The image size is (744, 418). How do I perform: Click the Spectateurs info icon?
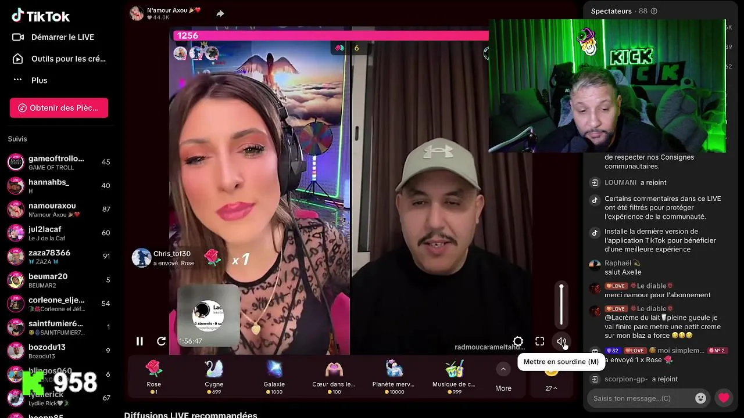tap(654, 11)
